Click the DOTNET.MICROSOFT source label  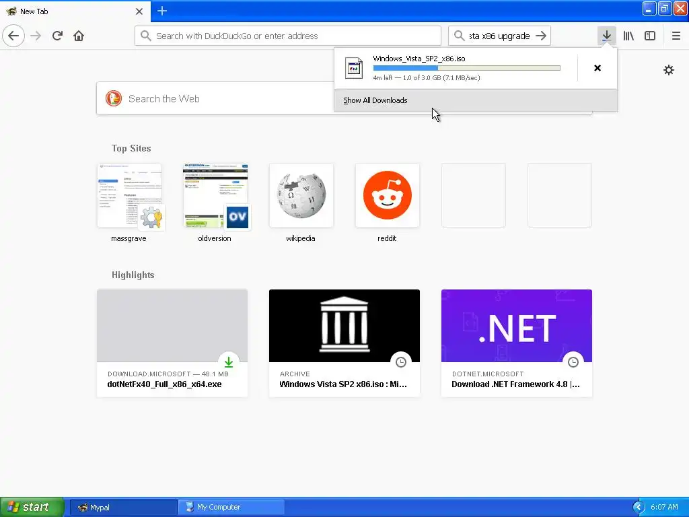point(488,374)
